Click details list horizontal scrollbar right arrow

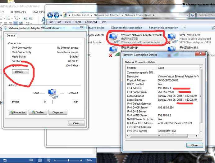(197, 136)
